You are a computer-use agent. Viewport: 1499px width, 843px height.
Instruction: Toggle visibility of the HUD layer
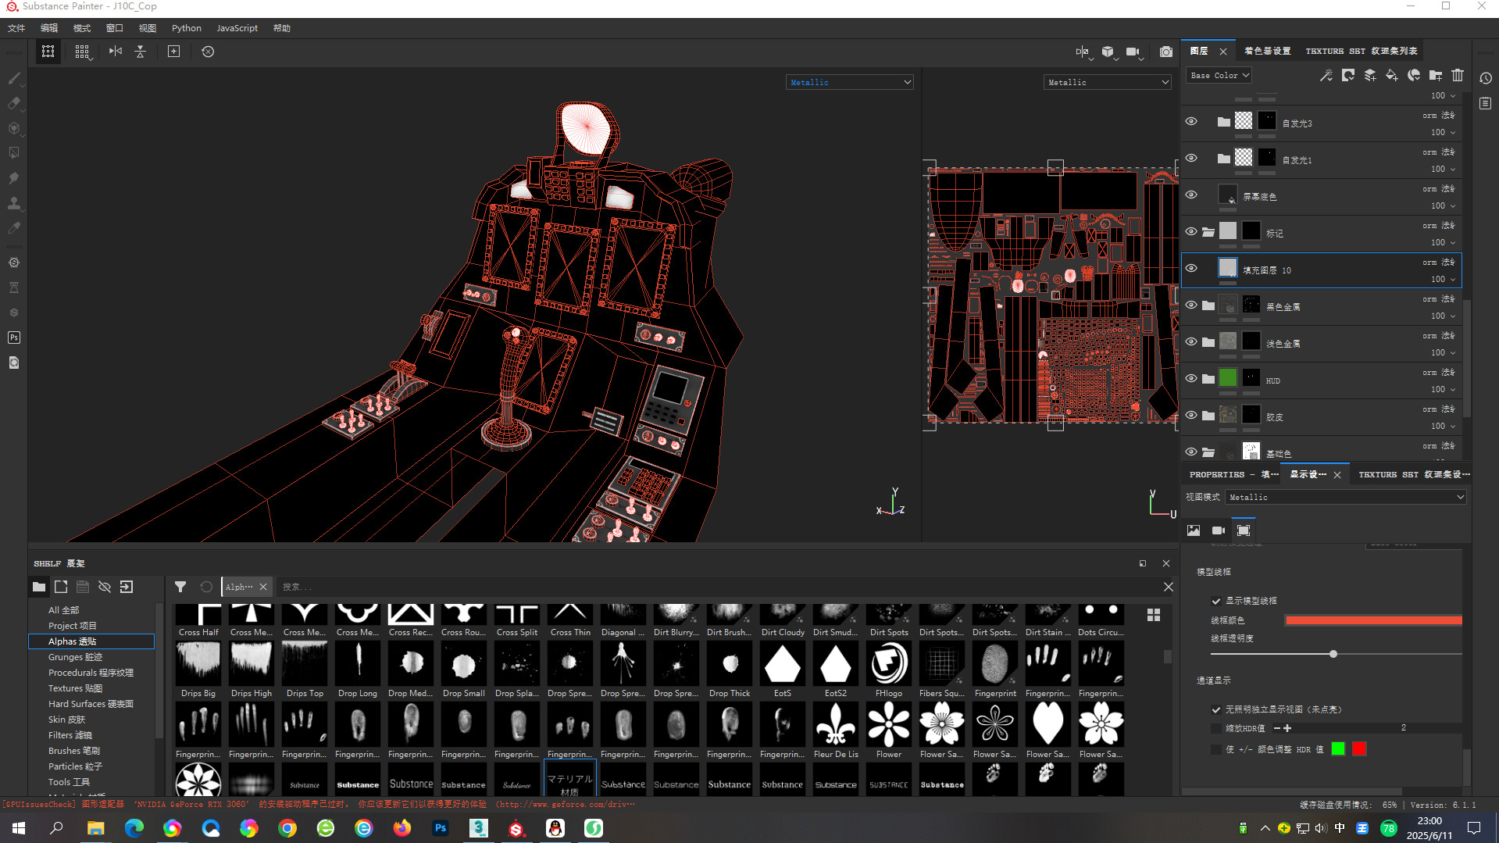tap(1191, 378)
